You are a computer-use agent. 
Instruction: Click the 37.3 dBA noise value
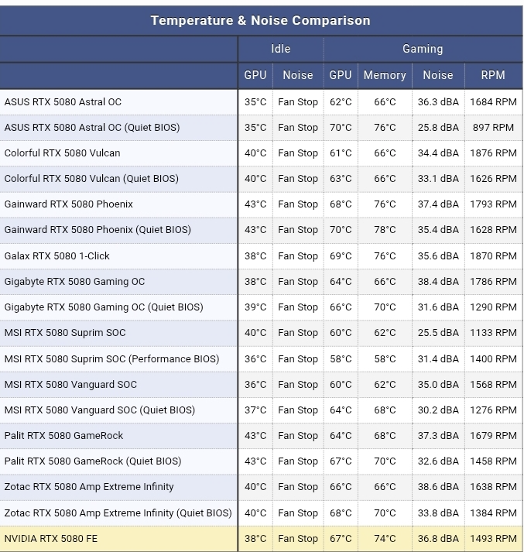pos(438,435)
